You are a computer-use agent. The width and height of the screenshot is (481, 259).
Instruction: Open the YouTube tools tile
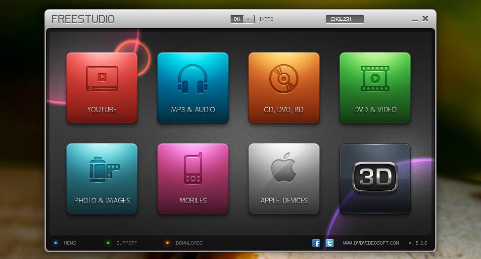coord(102,87)
